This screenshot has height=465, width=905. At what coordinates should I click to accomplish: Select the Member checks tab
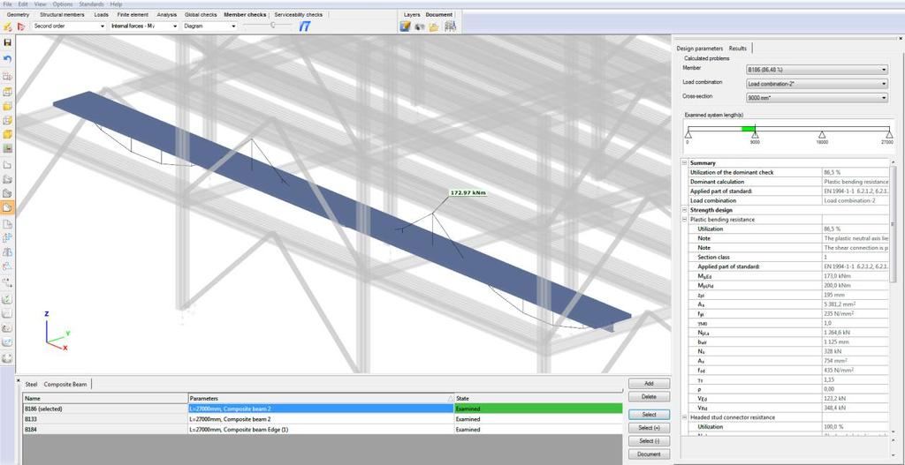(245, 14)
